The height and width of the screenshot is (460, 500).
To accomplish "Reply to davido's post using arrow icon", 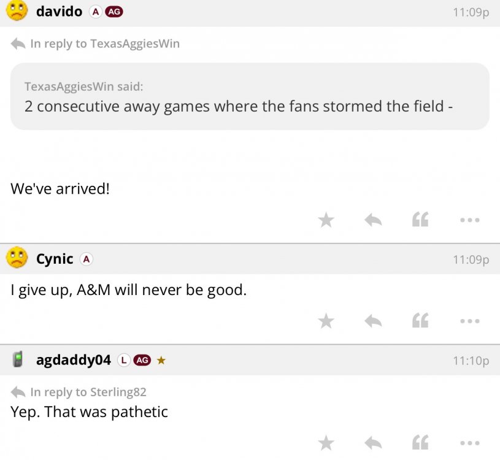I will (373, 220).
